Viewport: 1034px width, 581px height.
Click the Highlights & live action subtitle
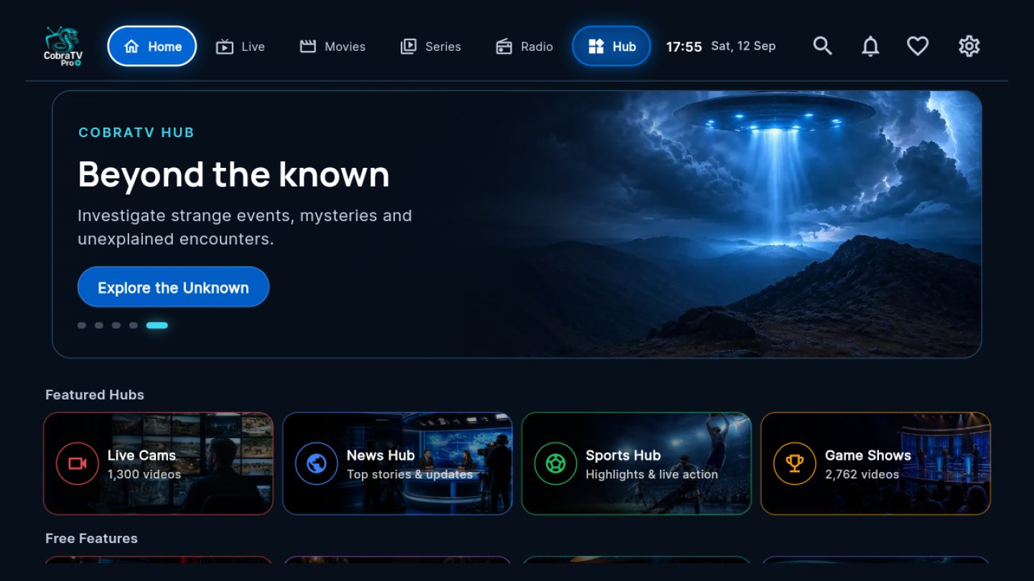coord(652,474)
